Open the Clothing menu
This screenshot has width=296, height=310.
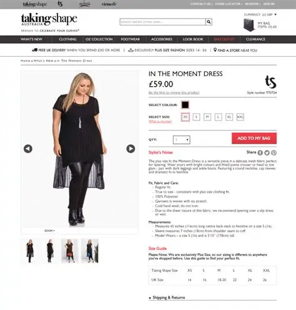pos(67,39)
